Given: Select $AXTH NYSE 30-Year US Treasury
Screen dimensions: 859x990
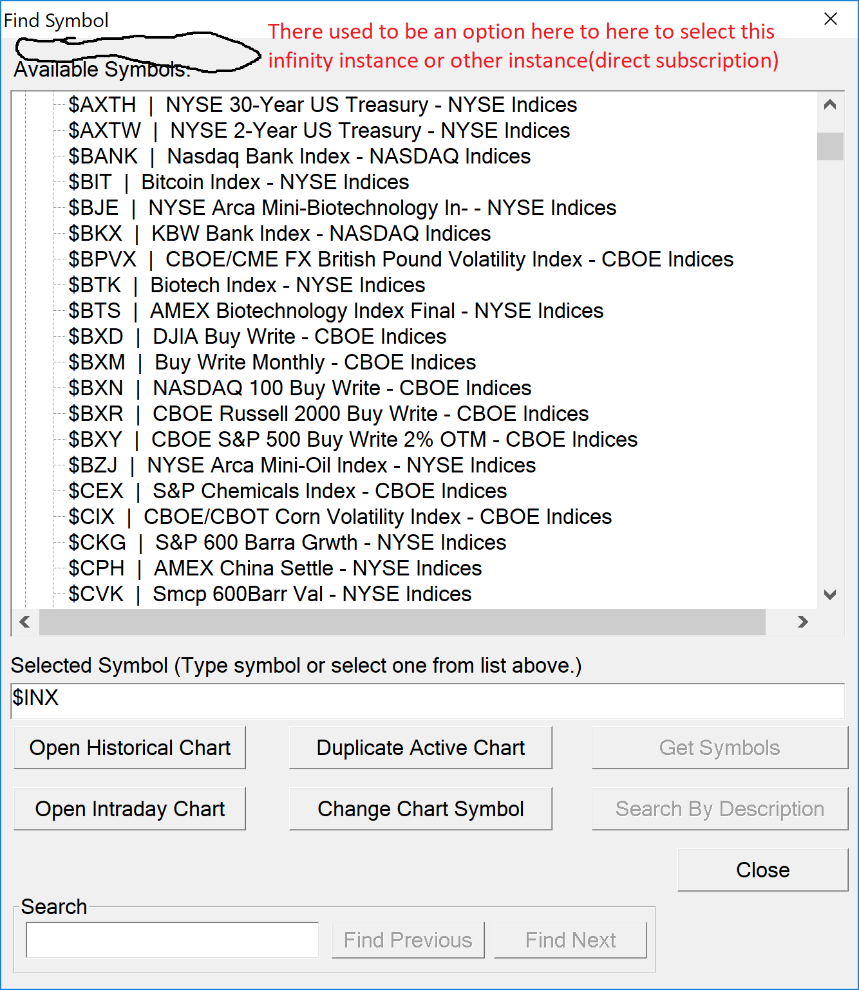Looking at the screenshot, I should [x=323, y=105].
